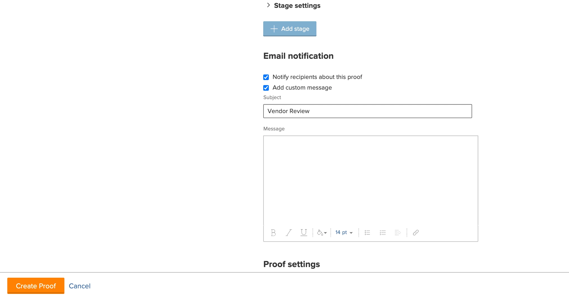This screenshot has height=304, width=569.
Task: Click the plus icon on Add stage
Action: point(274,29)
